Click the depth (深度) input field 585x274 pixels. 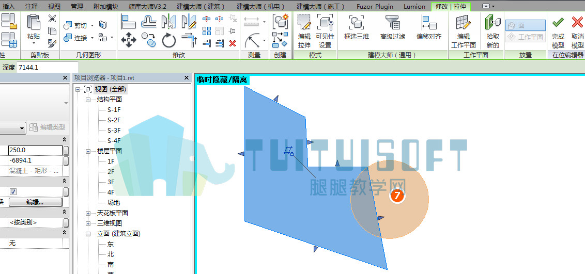click(x=47, y=68)
